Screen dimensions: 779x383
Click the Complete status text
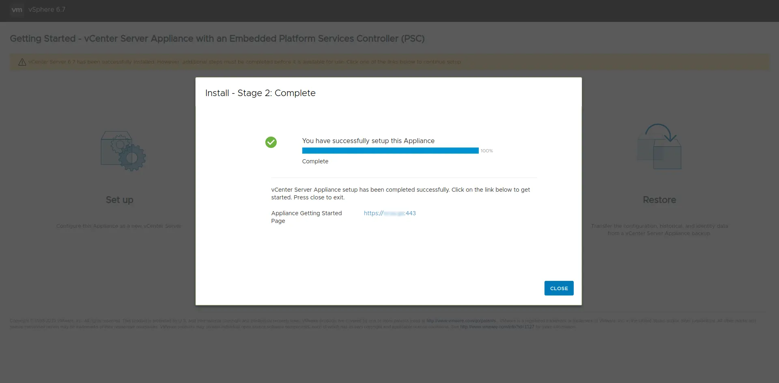click(x=315, y=161)
